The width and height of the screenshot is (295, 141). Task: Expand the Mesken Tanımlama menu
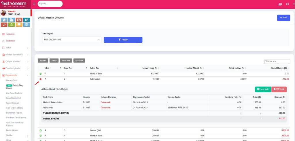pos(15,55)
